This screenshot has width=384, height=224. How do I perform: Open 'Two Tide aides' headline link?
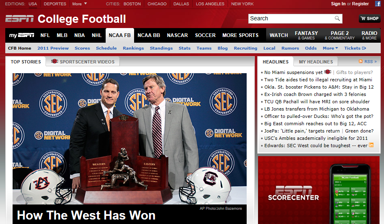[x=318, y=80]
